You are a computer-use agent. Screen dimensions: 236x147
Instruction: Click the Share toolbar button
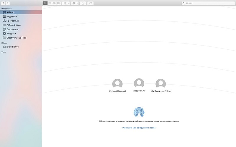click(x=83, y=3)
